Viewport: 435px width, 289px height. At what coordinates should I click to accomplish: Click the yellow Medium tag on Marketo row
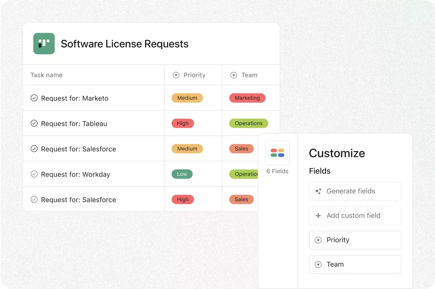point(187,98)
